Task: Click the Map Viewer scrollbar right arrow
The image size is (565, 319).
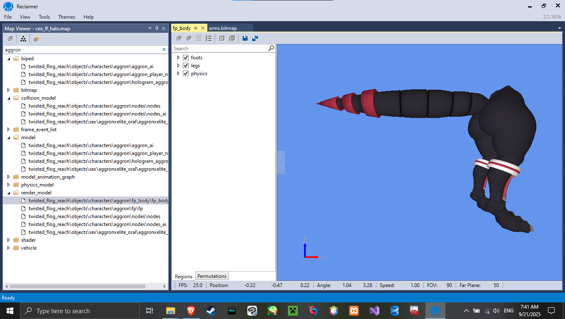Action: tap(165, 286)
